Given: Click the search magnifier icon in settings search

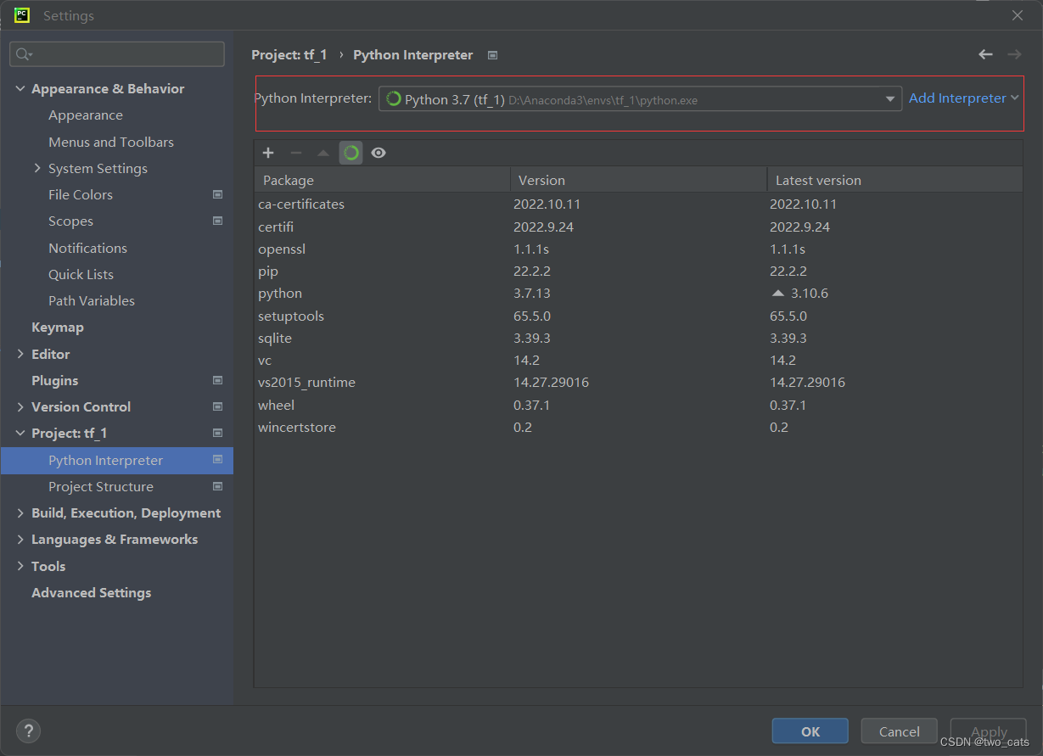Looking at the screenshot, I should pos(23,54).
